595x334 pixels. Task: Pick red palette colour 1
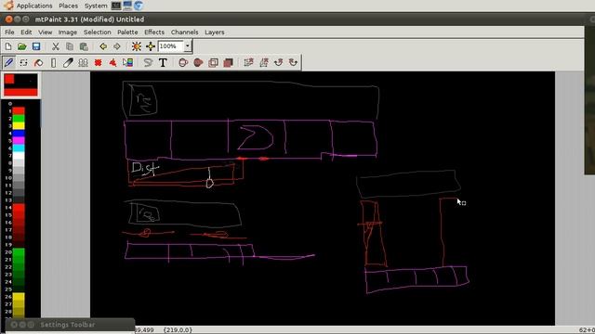click(x=19, y=111)
